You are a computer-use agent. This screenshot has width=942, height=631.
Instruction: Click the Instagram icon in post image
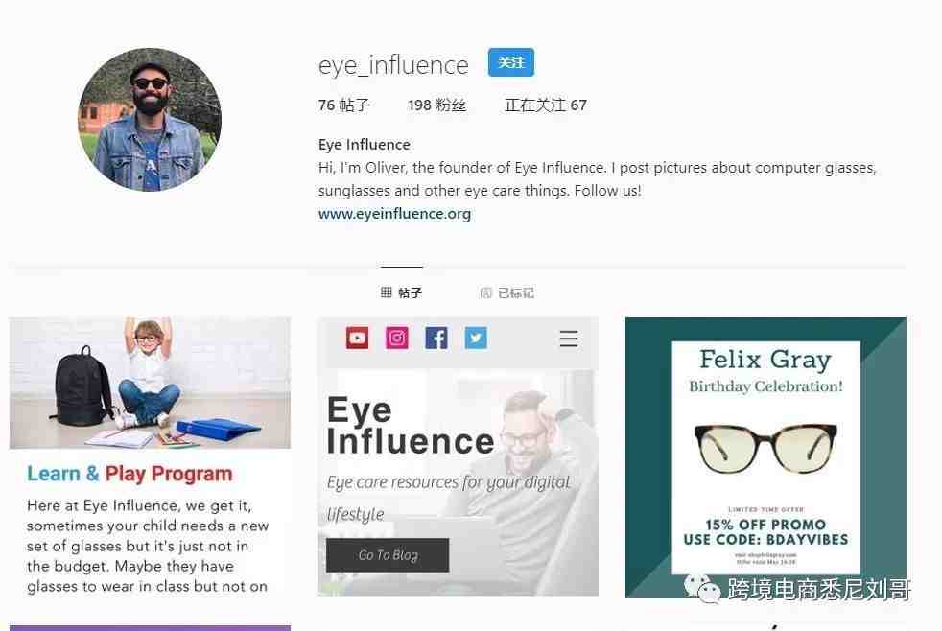(396, 338)
